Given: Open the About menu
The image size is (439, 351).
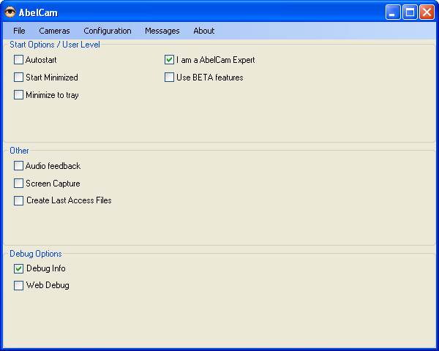Looking at the screenshot, I should (x=204, y=31).
